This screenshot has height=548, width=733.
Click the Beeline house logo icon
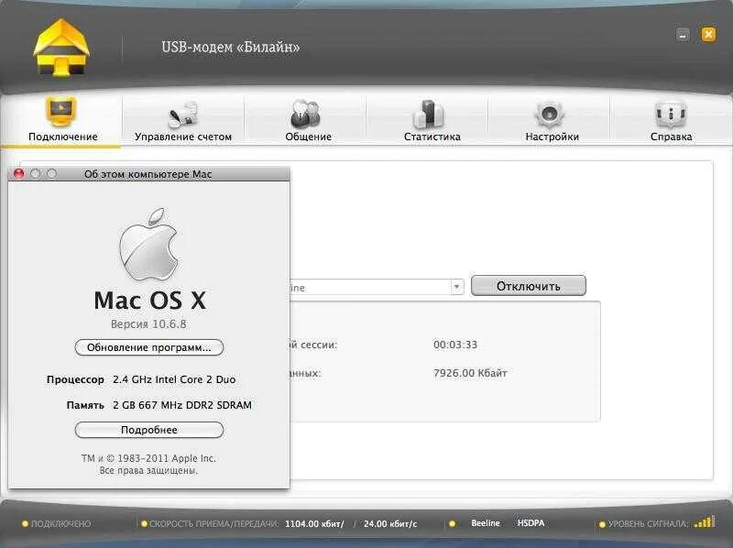coord(61,48)
